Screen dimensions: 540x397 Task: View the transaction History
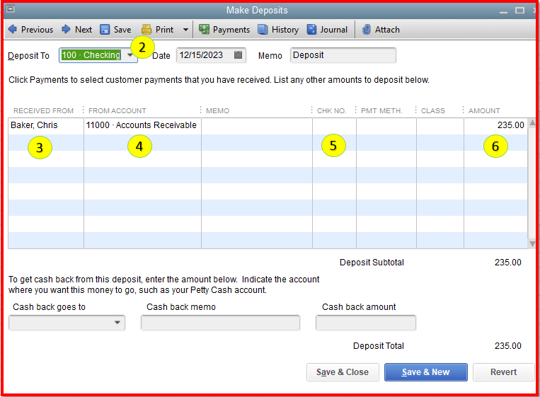(x=278, y=30)
